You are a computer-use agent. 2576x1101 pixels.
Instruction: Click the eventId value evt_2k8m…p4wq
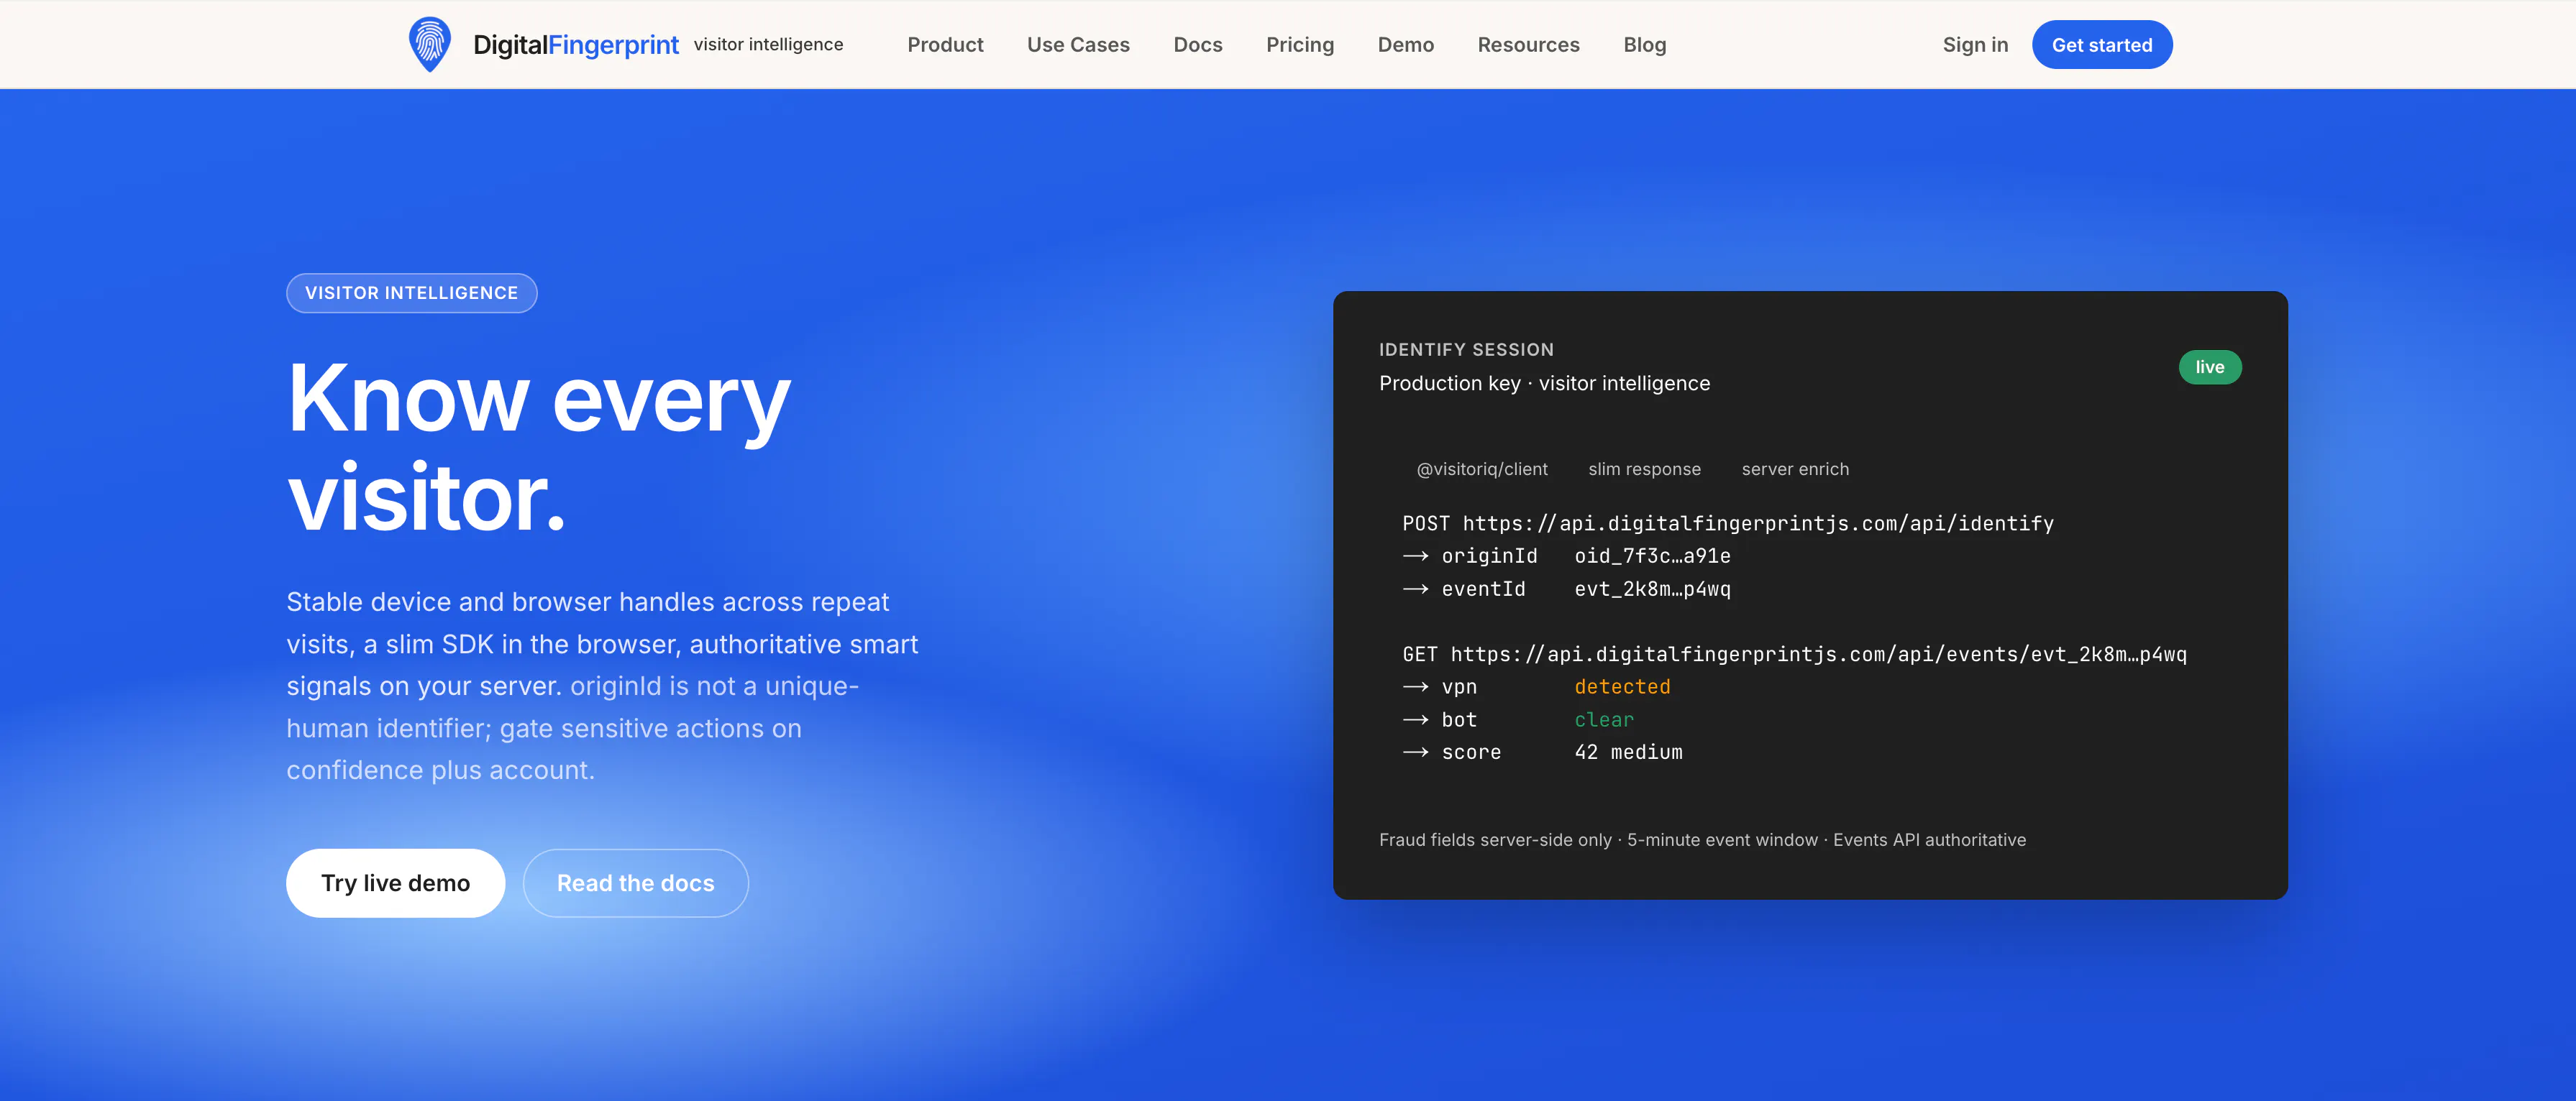[x=1652, y=589]
